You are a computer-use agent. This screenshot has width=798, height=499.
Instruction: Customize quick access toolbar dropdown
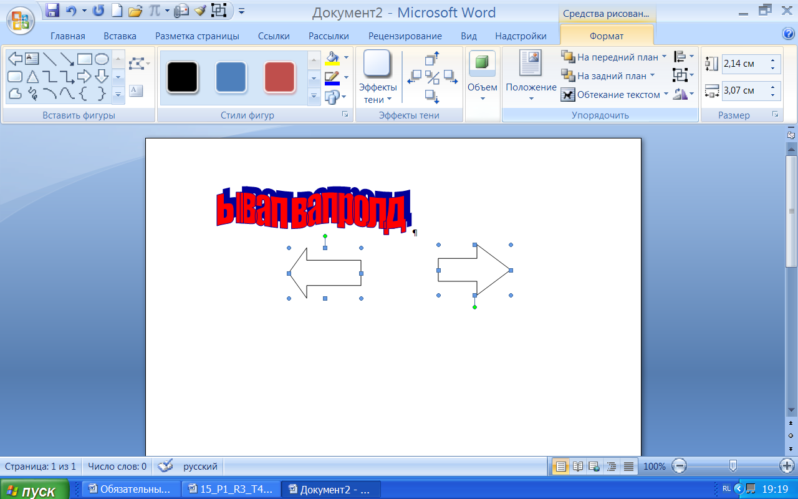(x=242, y=11)
